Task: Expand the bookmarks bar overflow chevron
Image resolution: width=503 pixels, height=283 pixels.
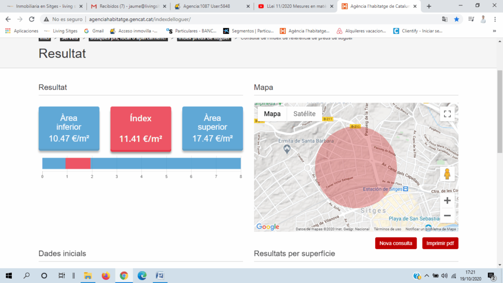Action: pos(495,31)
